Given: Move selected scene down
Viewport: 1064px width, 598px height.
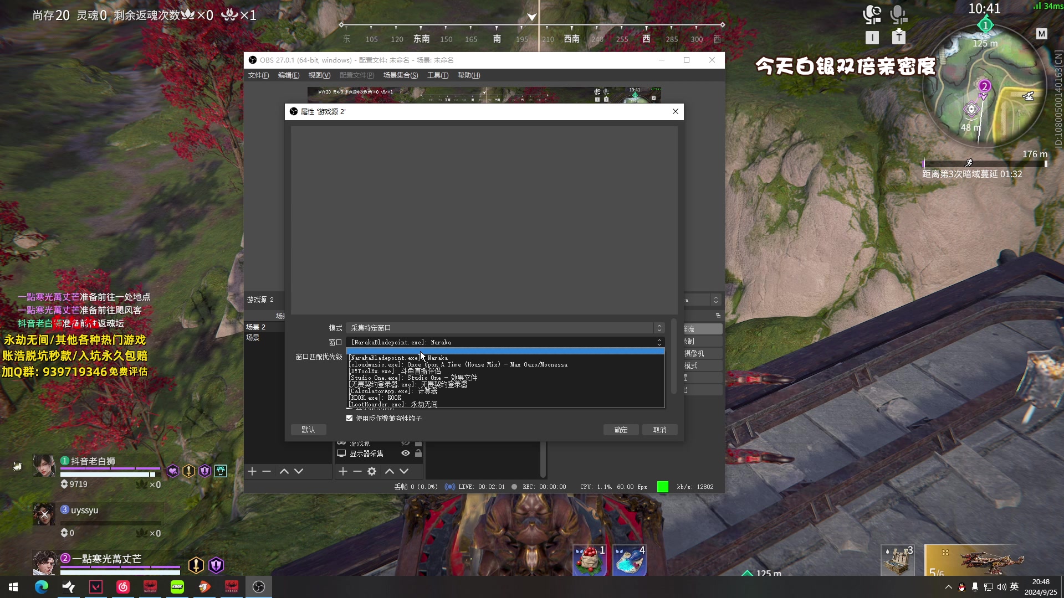Looking at the screenshot, I should click(299, 471).
